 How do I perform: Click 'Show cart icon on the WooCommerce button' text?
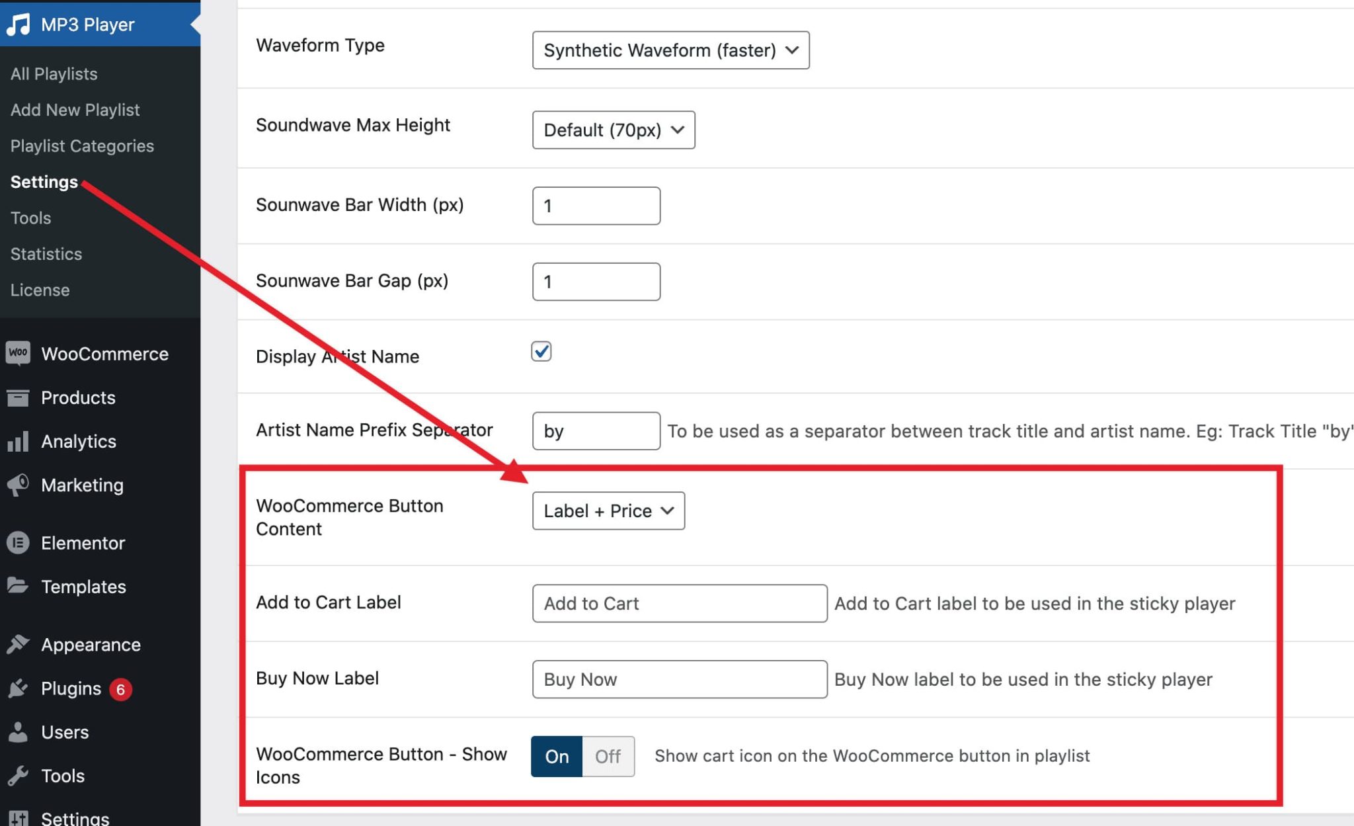tap(872, 756)
